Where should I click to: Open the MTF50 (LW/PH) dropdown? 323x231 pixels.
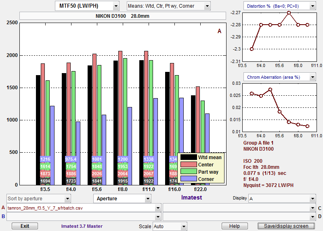click(x=87, y=6)
